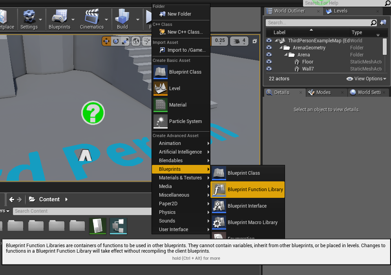Select Blueprint Function Library in submenu

(248, 189)
